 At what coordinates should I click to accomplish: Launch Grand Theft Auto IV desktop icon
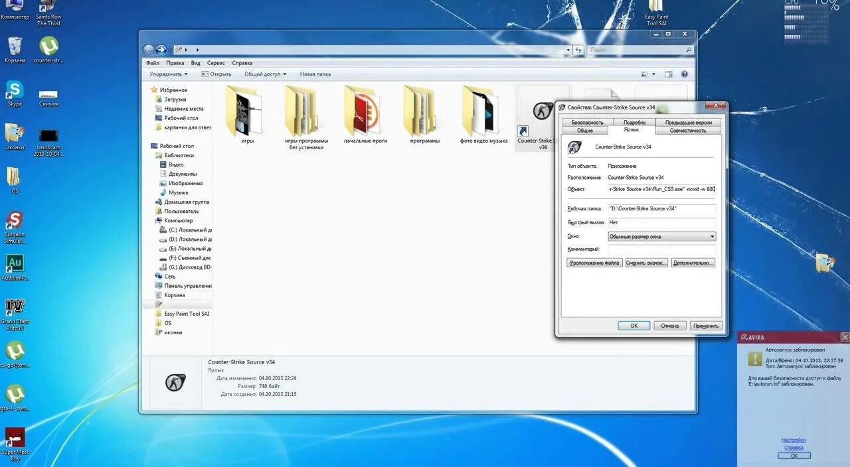(15, 315)
